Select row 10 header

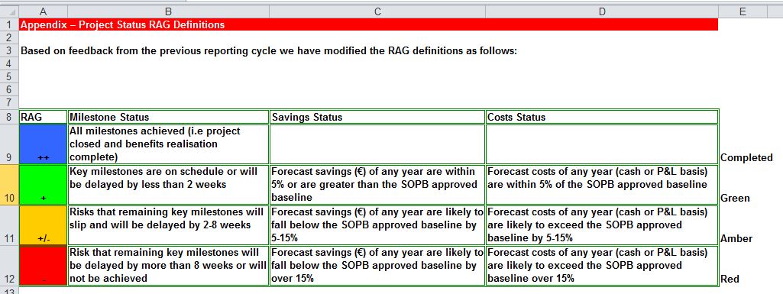[9, 184]
